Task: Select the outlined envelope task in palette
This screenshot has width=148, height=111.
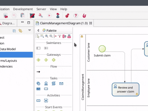Action: click(61, 84)
